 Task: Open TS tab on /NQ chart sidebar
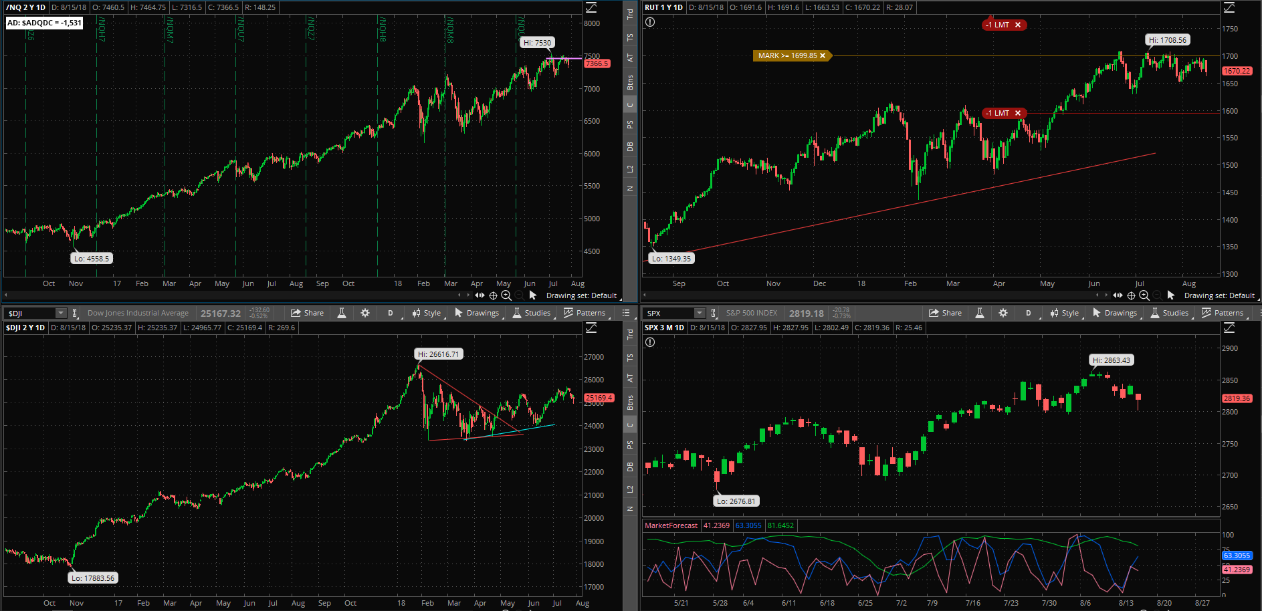click(630, 38)
